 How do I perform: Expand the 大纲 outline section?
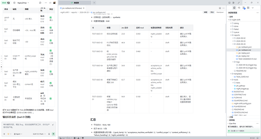pyautogui.click(x=243, y=117)
